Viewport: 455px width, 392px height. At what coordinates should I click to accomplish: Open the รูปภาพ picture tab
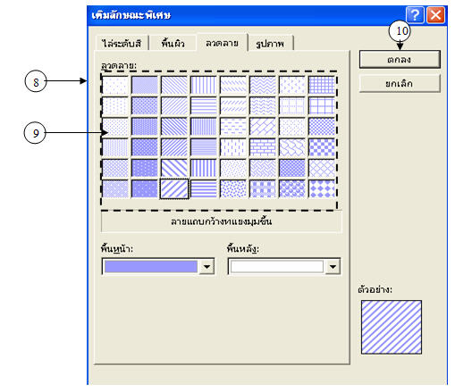pyautogui.click(x=270, y=44)
